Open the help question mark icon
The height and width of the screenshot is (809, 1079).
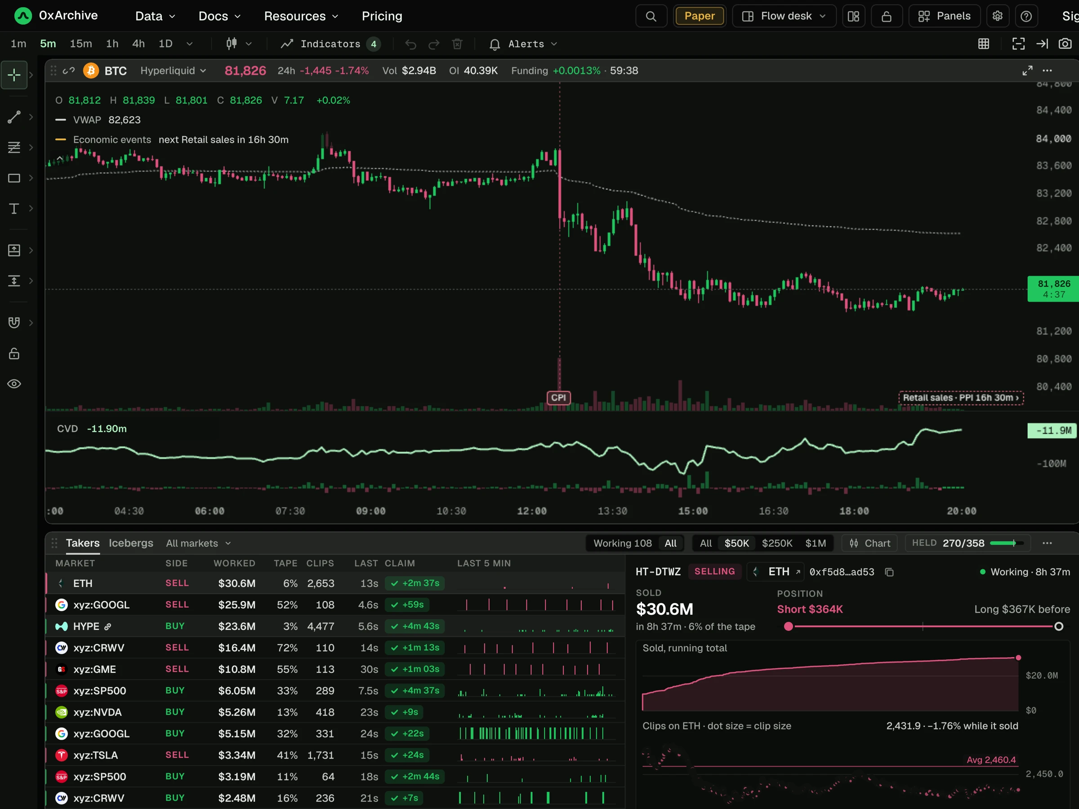[1026, 16]
